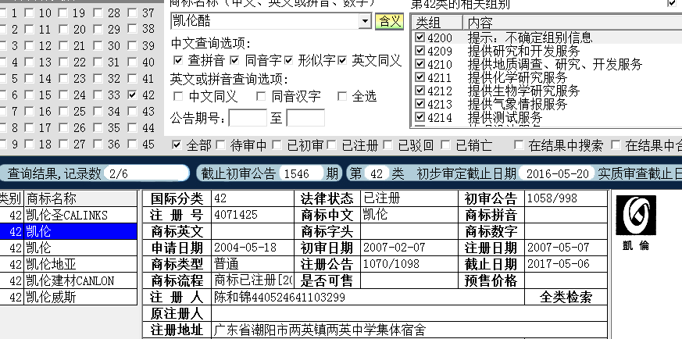Select result row 凯伦建材CANLON
Image resolution: width=682 pixels, height=339 pixels.
pyautogui.click(x=68, y=280)
